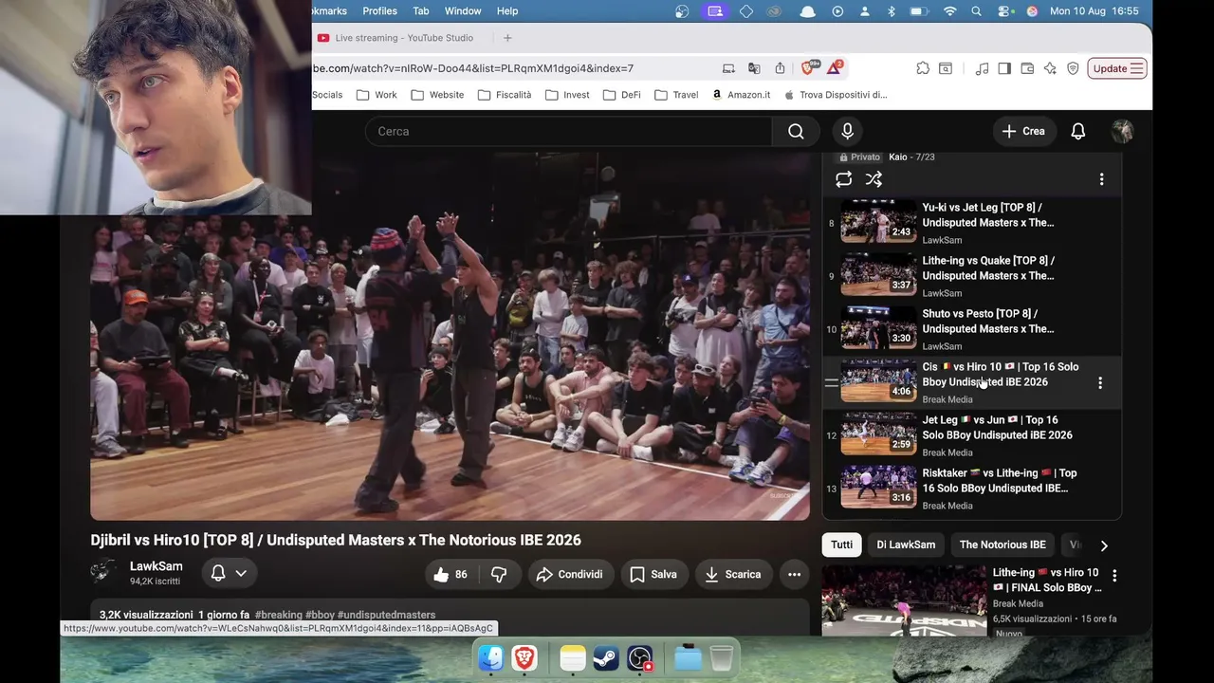Open options for suggested Lithe-ing vs Hiro 10 FINAL
This screenshot has width=1214, height=683.
[x=1114, y=575]
